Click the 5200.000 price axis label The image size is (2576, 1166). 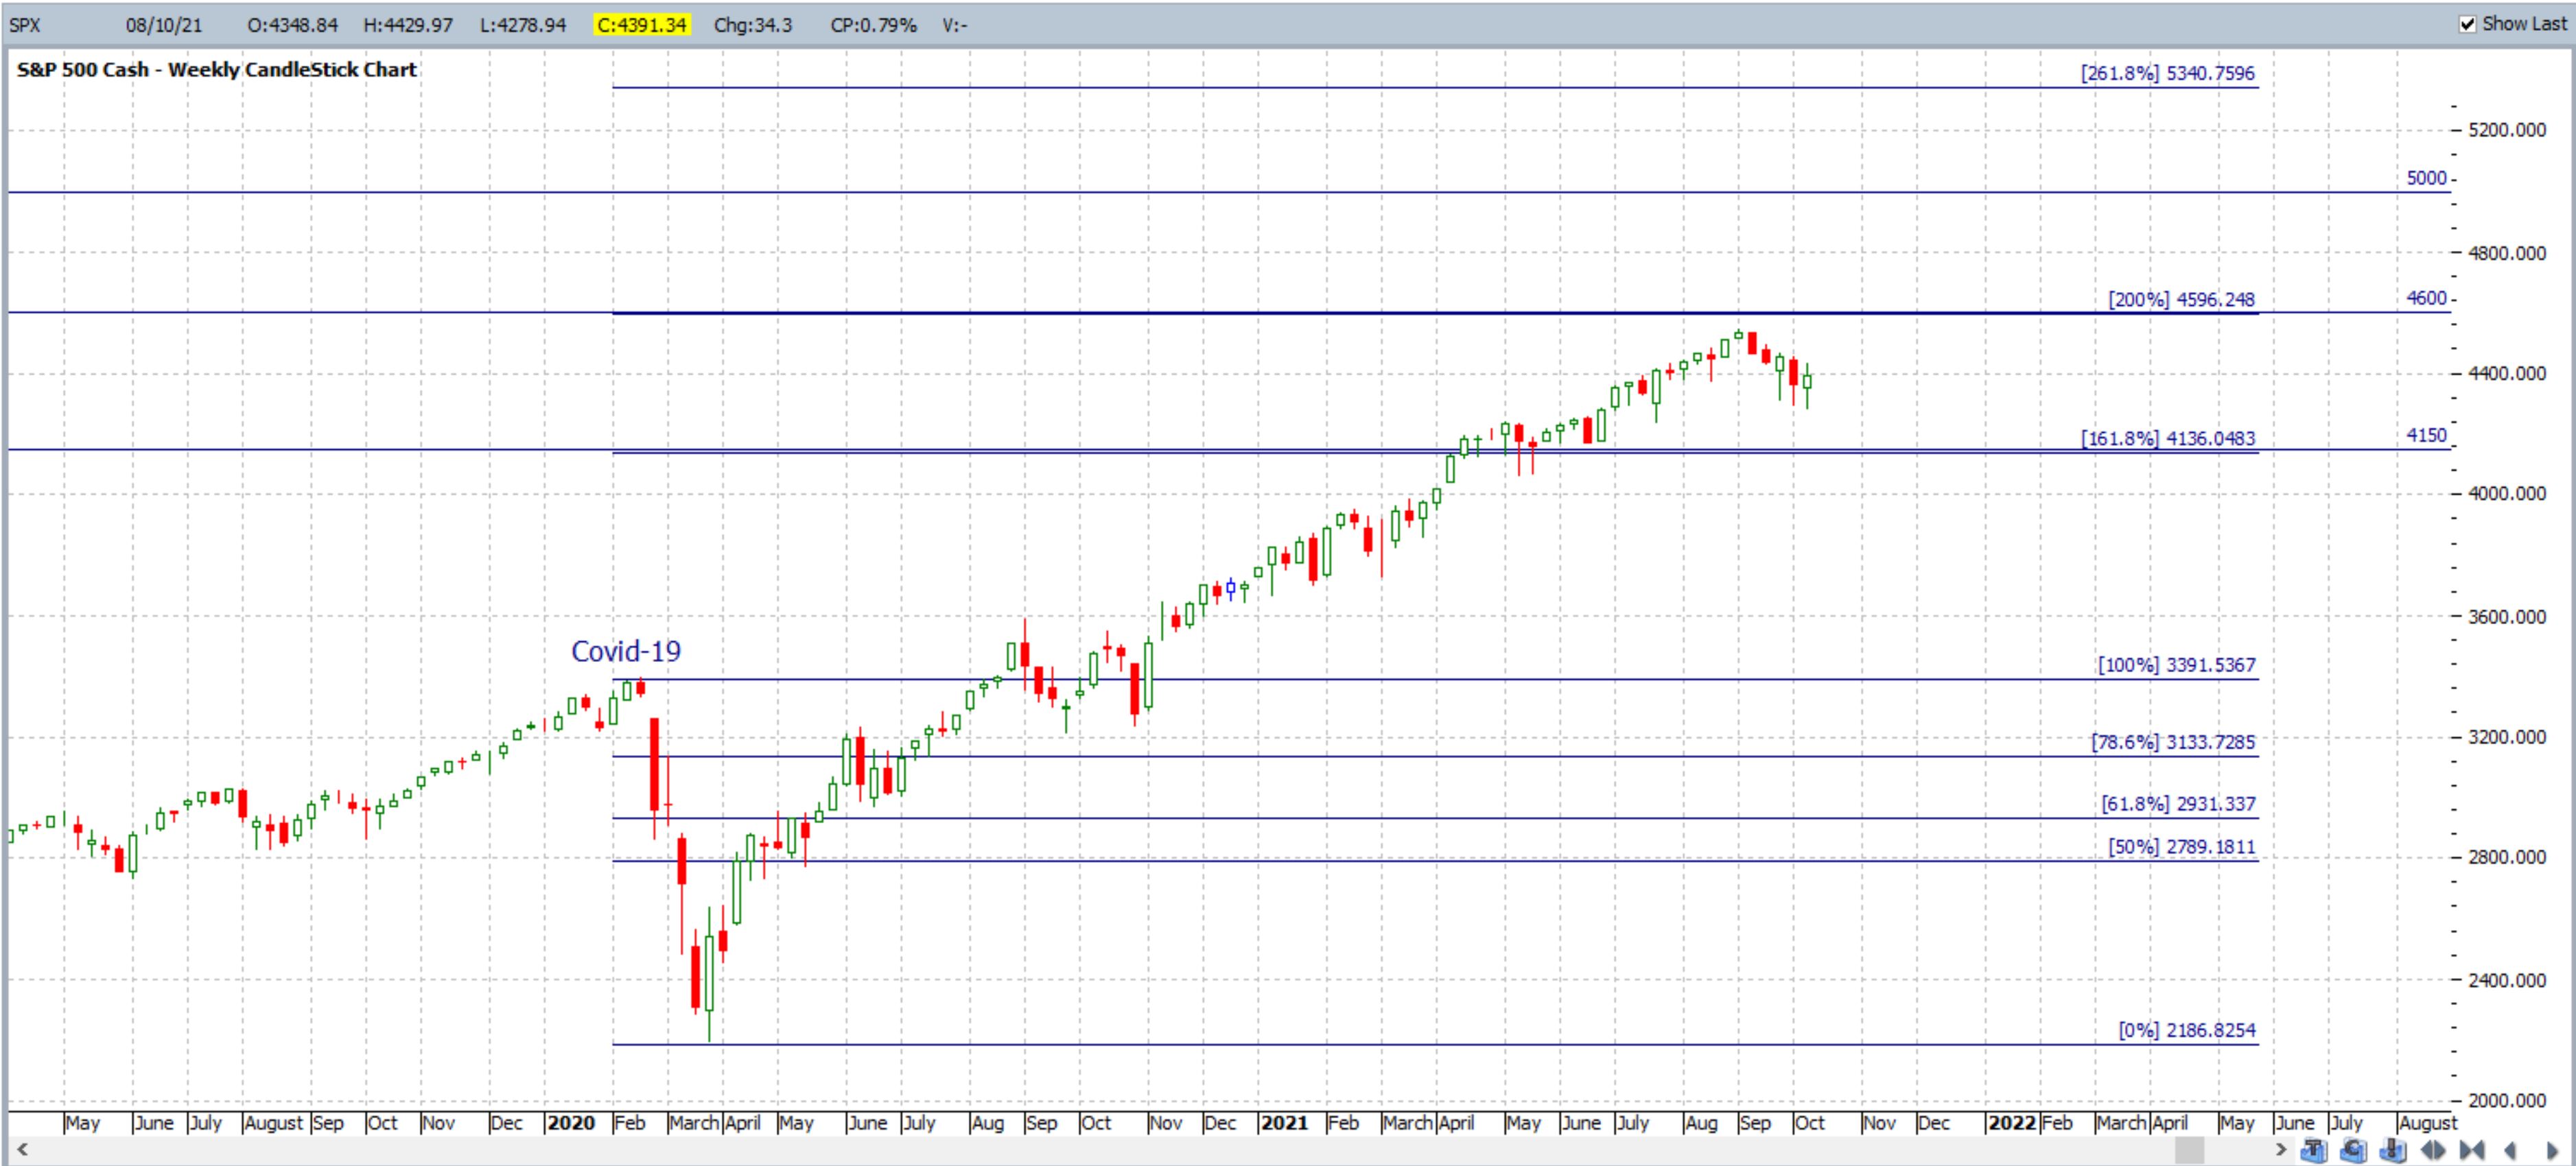pos(2507,130)
